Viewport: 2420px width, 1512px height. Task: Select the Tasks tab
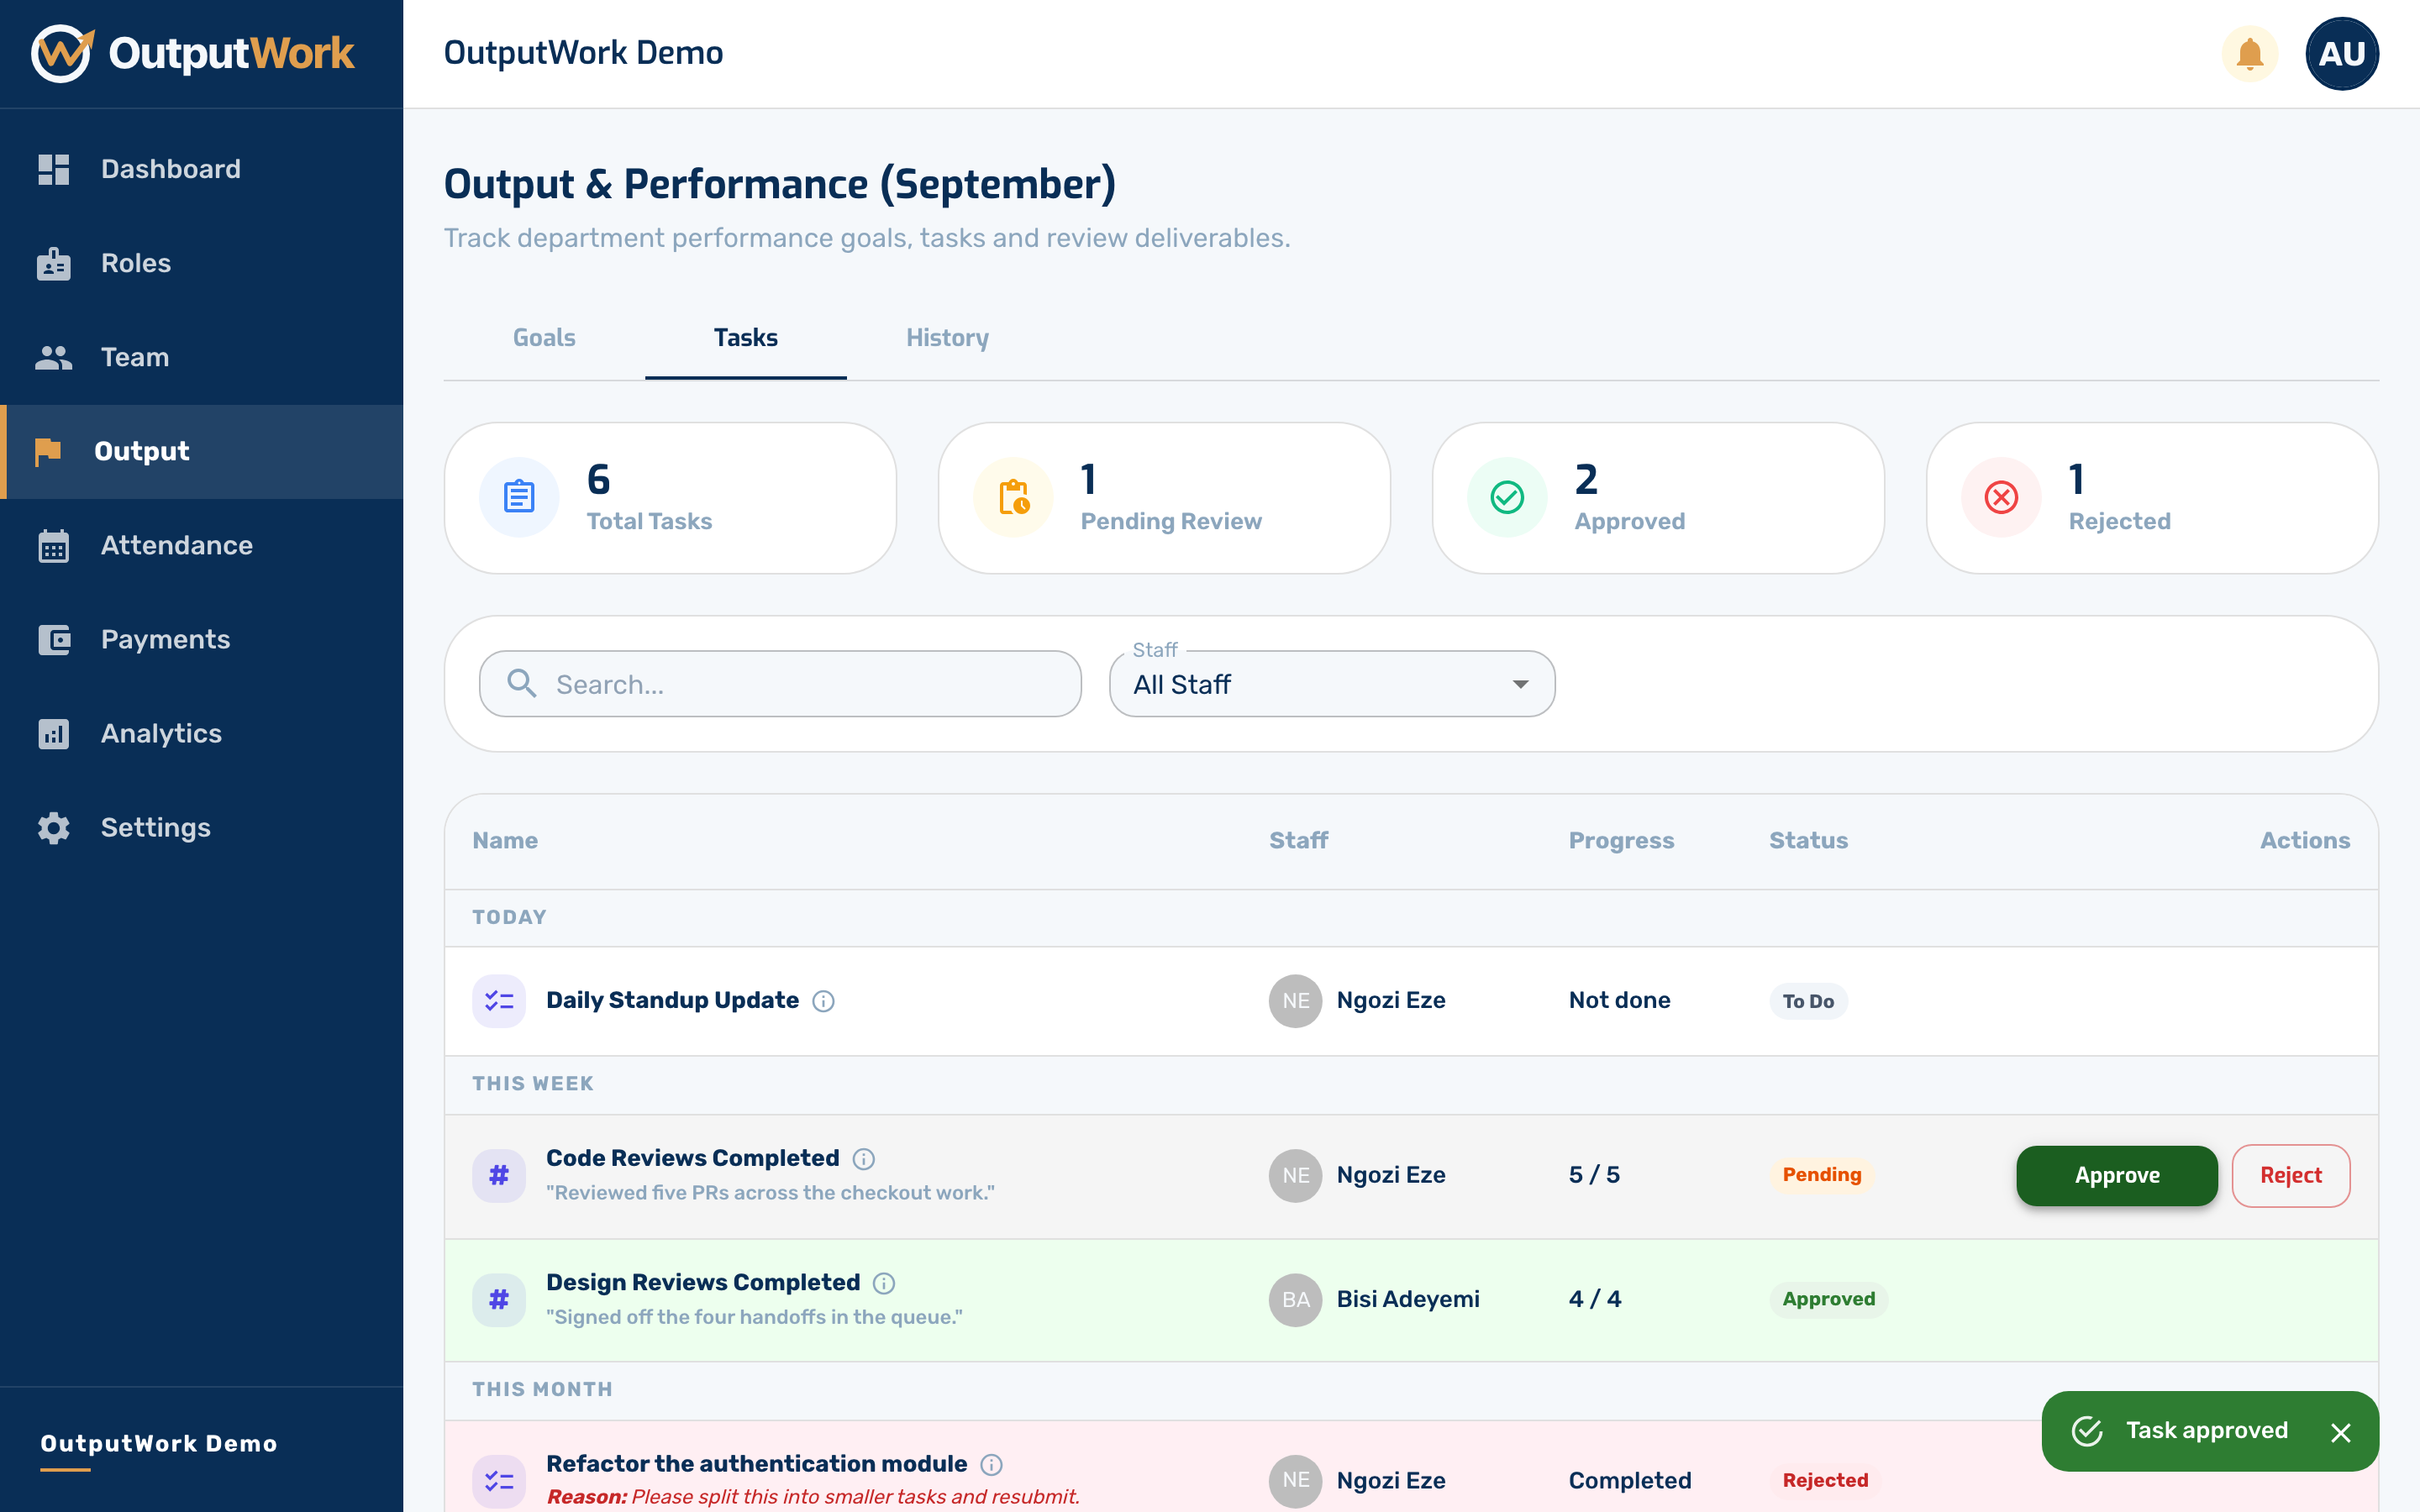746,338
